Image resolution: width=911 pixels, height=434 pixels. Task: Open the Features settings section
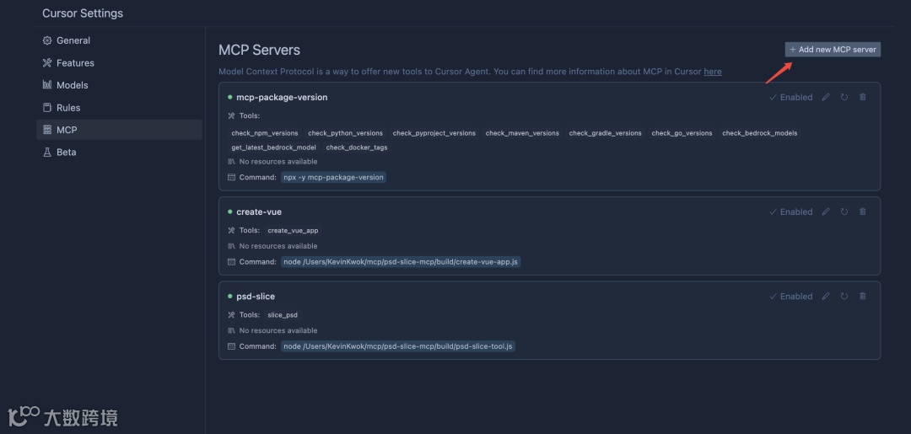(x=119, y=62)
